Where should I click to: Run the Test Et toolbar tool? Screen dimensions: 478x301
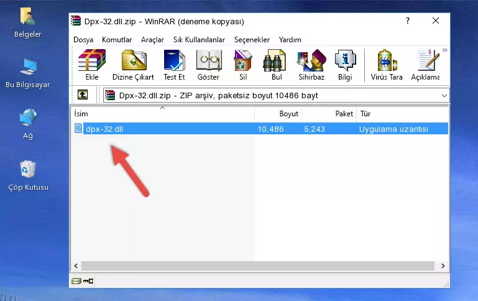(x=174, y=60)
